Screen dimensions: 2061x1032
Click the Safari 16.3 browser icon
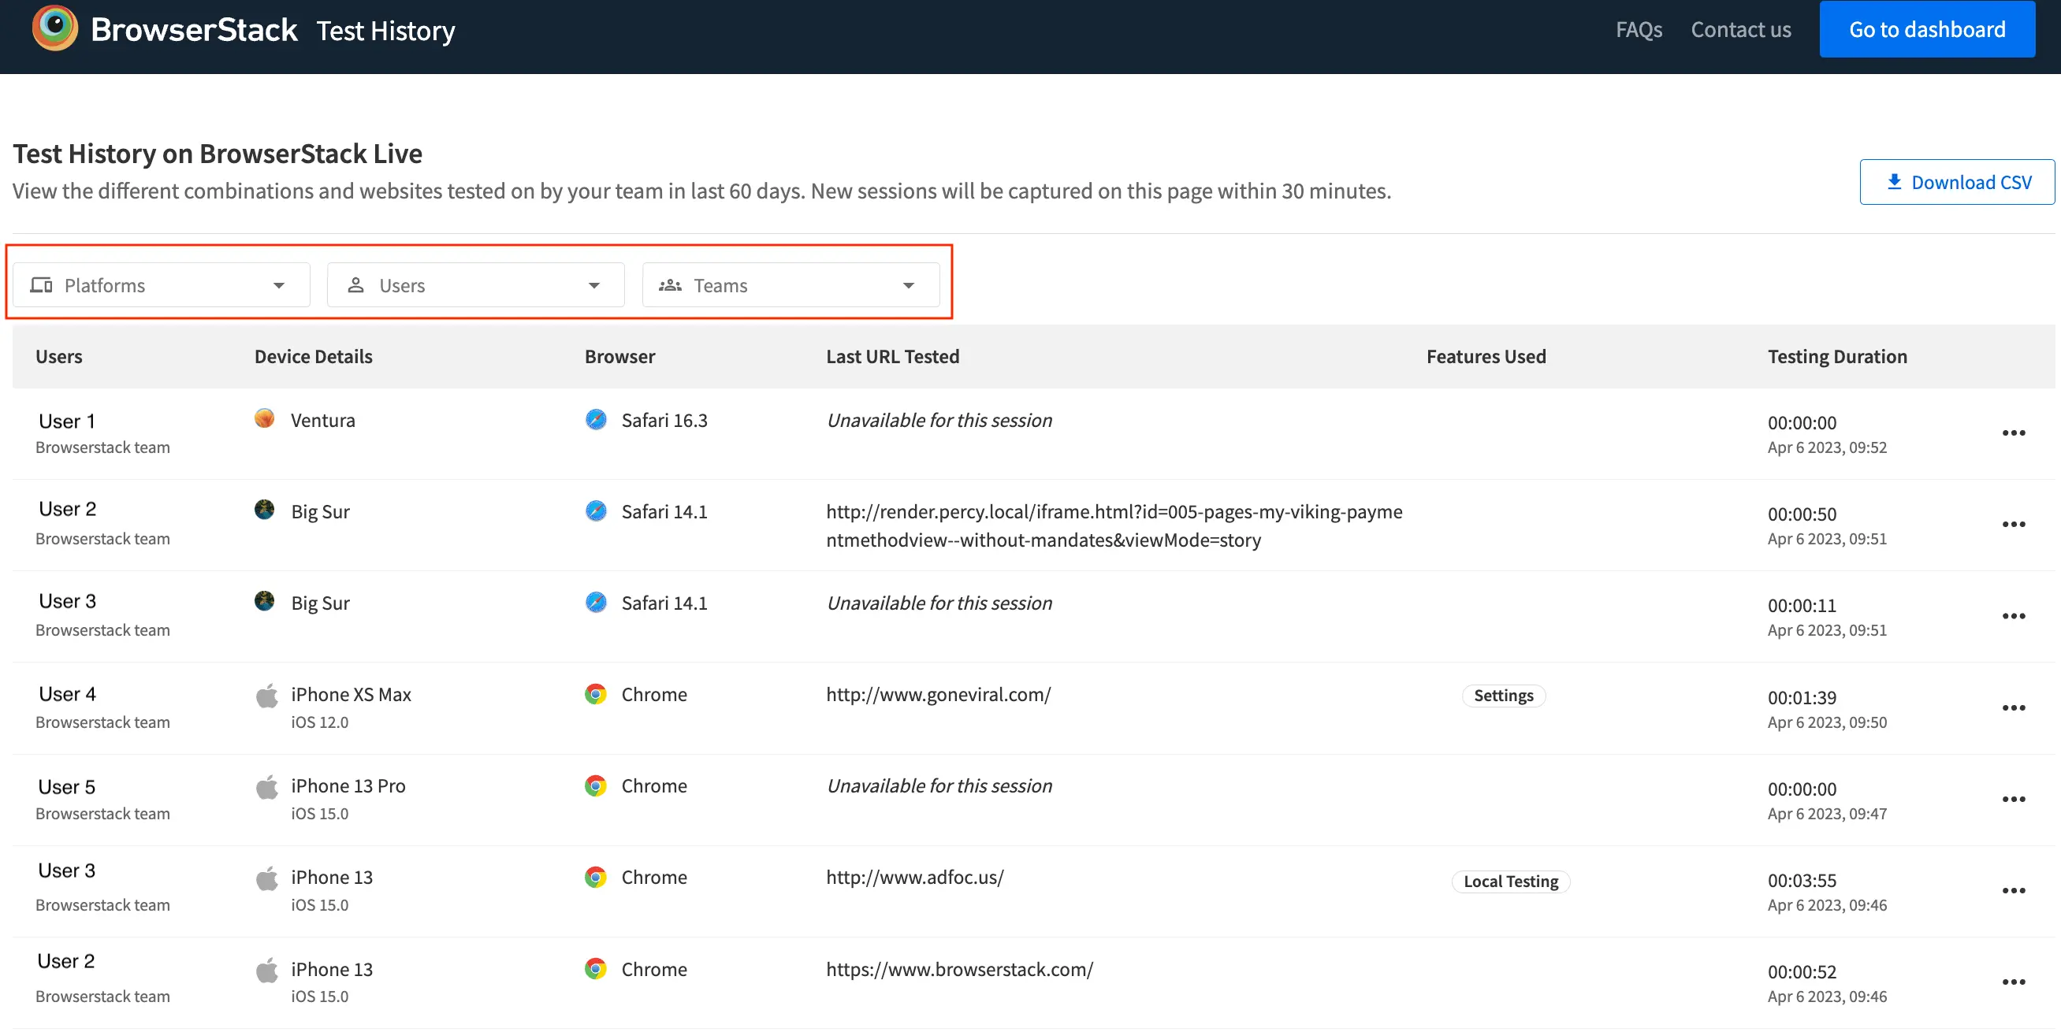596,420
